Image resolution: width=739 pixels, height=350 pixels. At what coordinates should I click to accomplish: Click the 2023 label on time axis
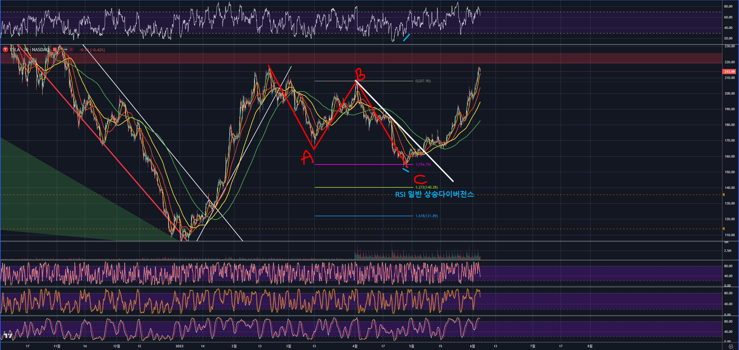tap(179, 346)
